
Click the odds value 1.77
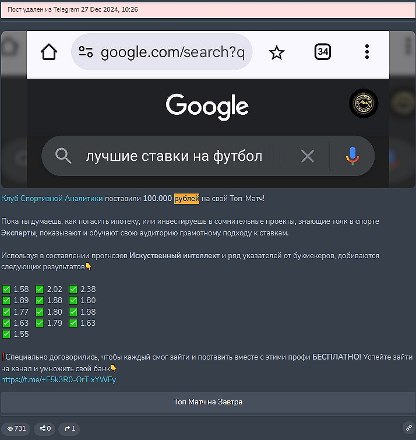point(21,312)
